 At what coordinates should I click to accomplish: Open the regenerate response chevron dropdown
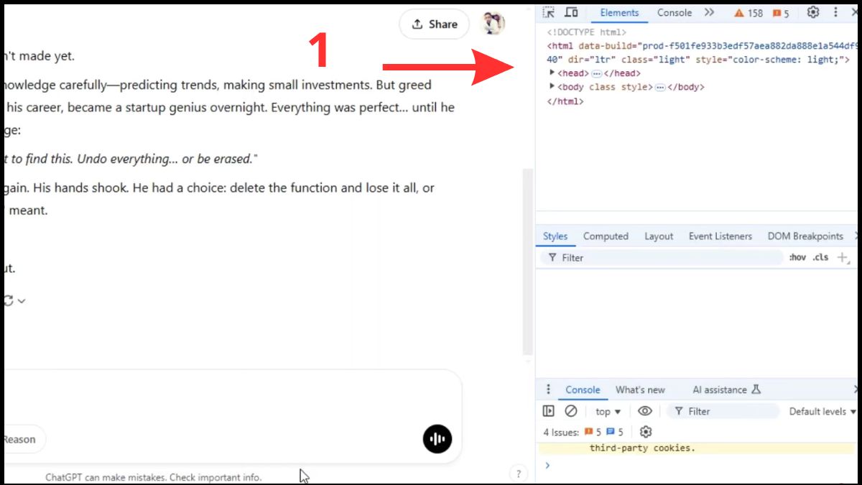point(22,301)
